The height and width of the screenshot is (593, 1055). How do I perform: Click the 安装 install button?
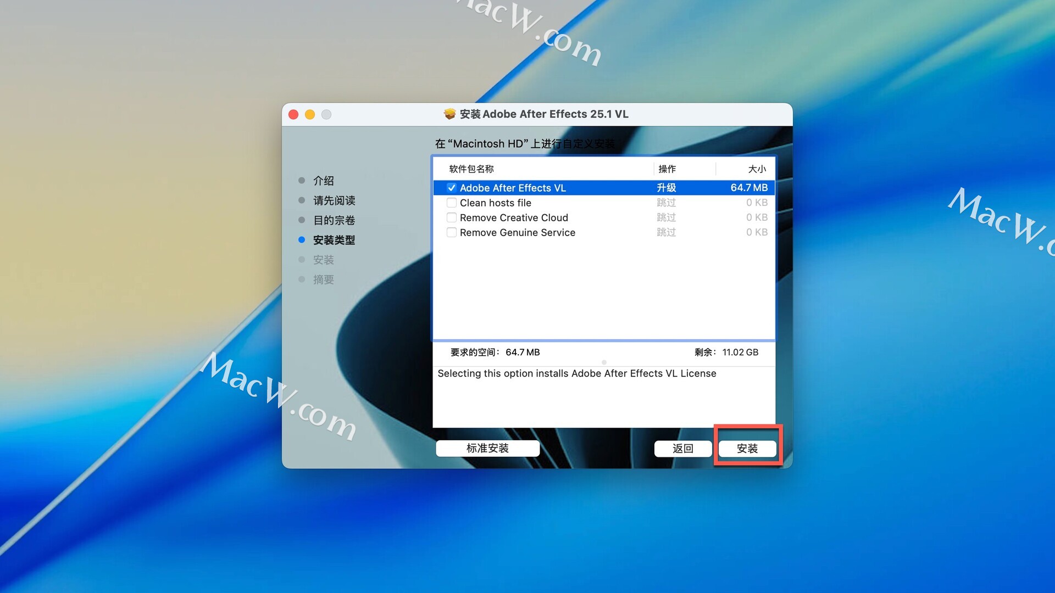[747, 448]
